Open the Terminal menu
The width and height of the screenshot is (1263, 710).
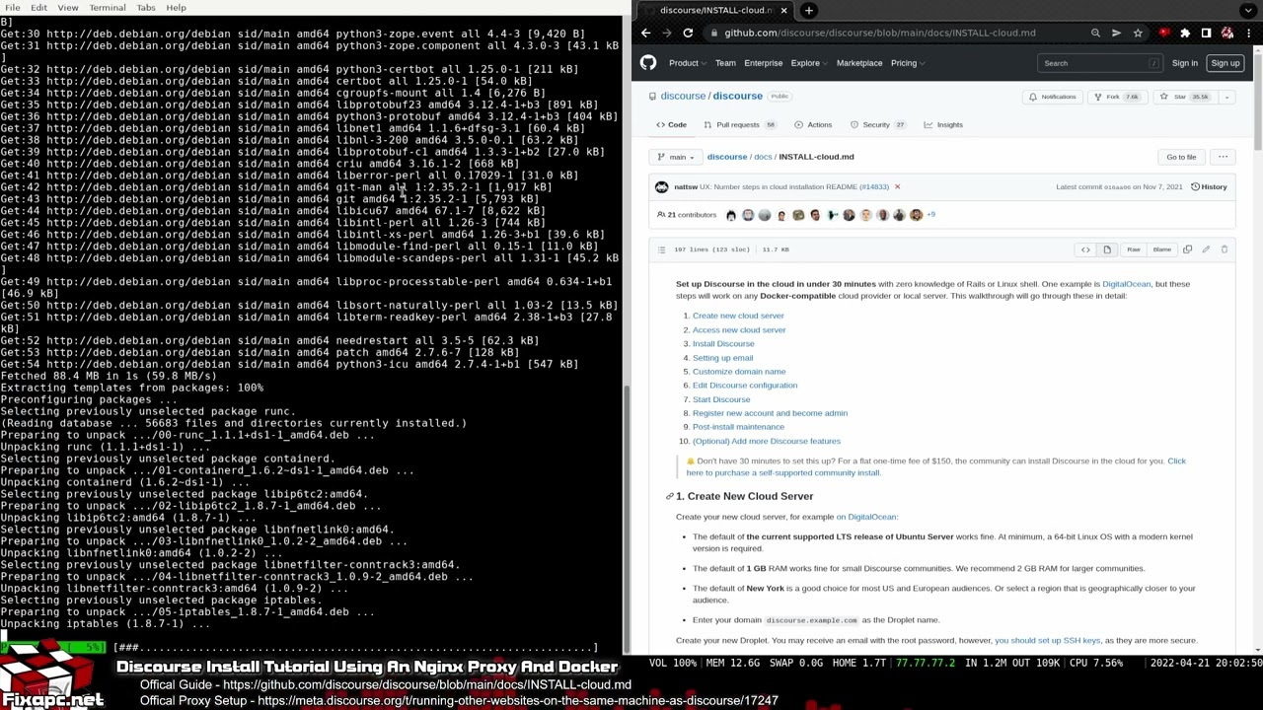(x=107, y=7)
